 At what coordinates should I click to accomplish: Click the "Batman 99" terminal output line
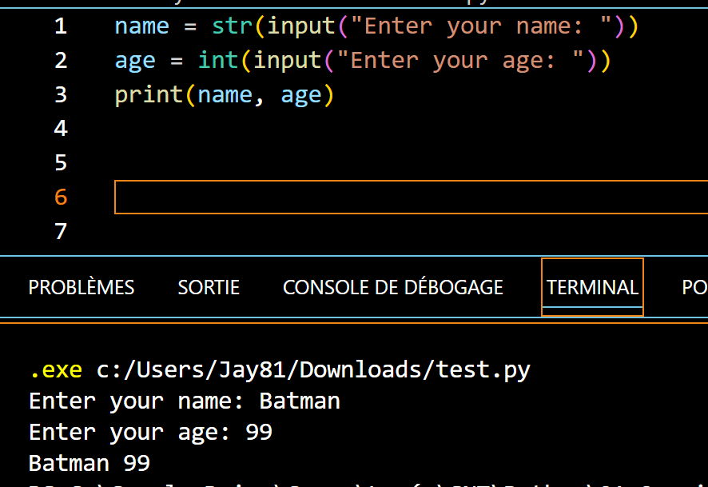click(89, 463)
